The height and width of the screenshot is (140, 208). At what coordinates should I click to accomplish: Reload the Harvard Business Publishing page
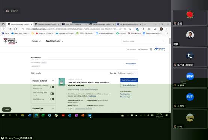point(15,29)
